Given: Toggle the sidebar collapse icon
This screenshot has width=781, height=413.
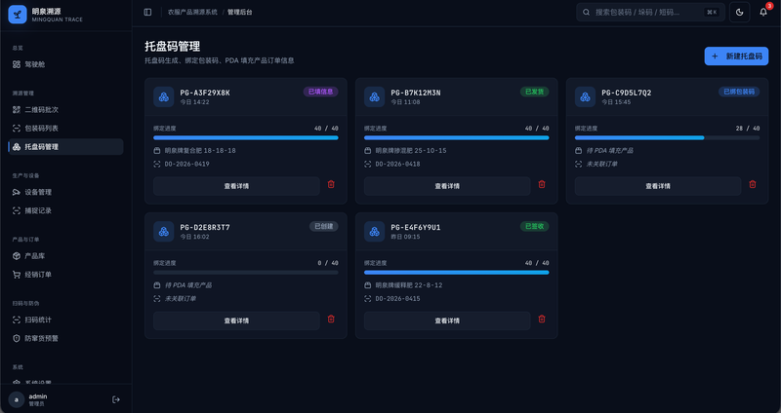Looking at the screenshot, I should point(147,12).
